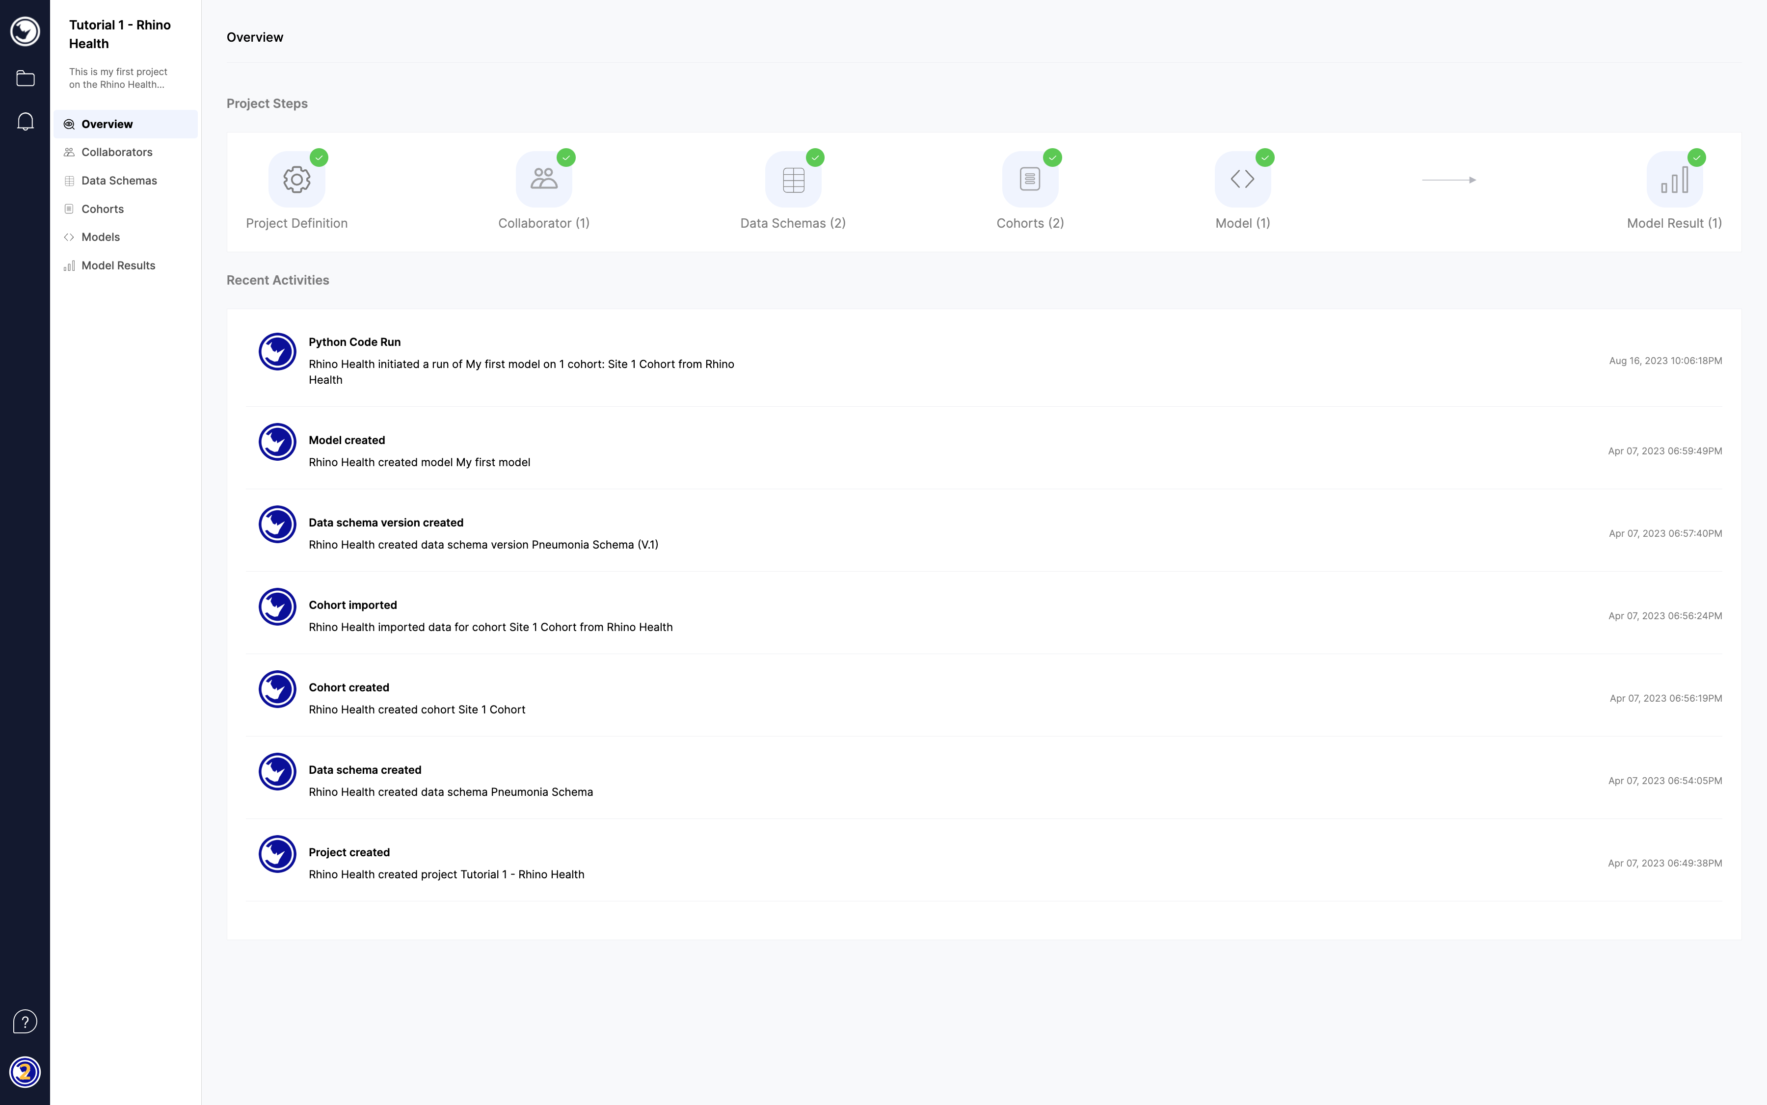Click the avatar beside Project created
Image resolution: width=1767 pixels, height=1105 pixels.
pyautogui.click(x=277, y=854)
